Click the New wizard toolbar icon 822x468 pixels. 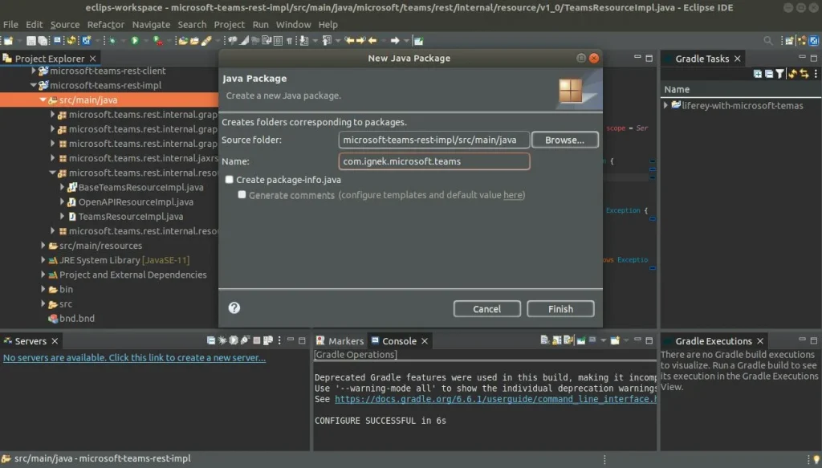tap(8, 40)
